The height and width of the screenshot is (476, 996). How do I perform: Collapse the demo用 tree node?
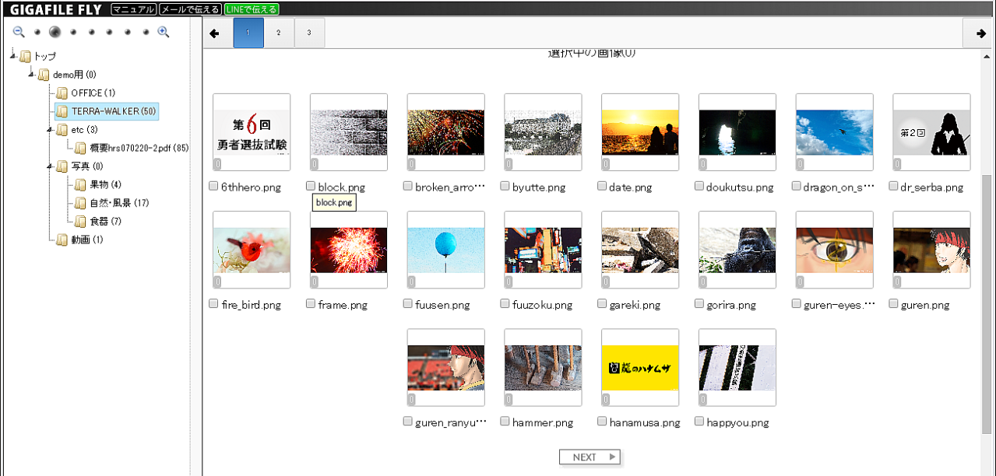coord(32,75)
